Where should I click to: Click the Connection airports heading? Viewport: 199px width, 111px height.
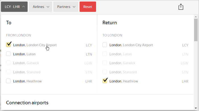coord(27,103)
